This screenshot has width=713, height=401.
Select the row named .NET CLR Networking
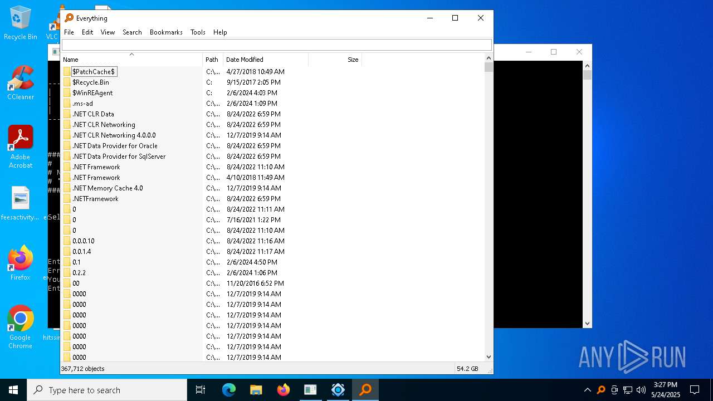pyautogui.click(x=273, y=125)
